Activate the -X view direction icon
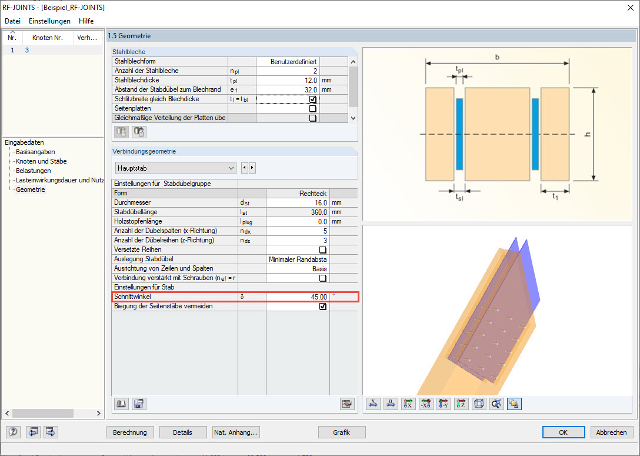The width and height of the screenshot is (640, 456). pos(426,404)
